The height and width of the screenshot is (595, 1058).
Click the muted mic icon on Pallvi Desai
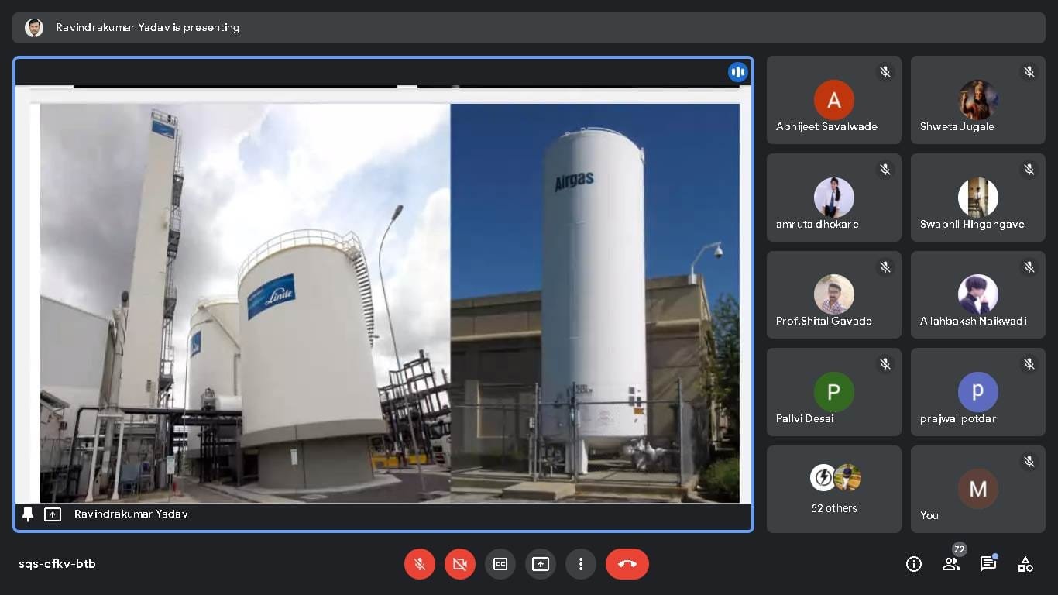pos(885,364)
